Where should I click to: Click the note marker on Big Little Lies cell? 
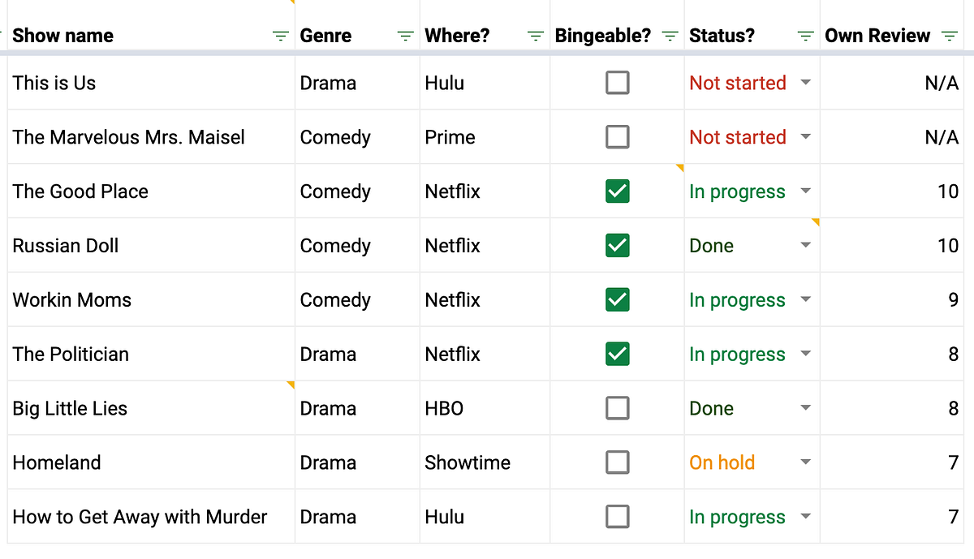point(291,383)
